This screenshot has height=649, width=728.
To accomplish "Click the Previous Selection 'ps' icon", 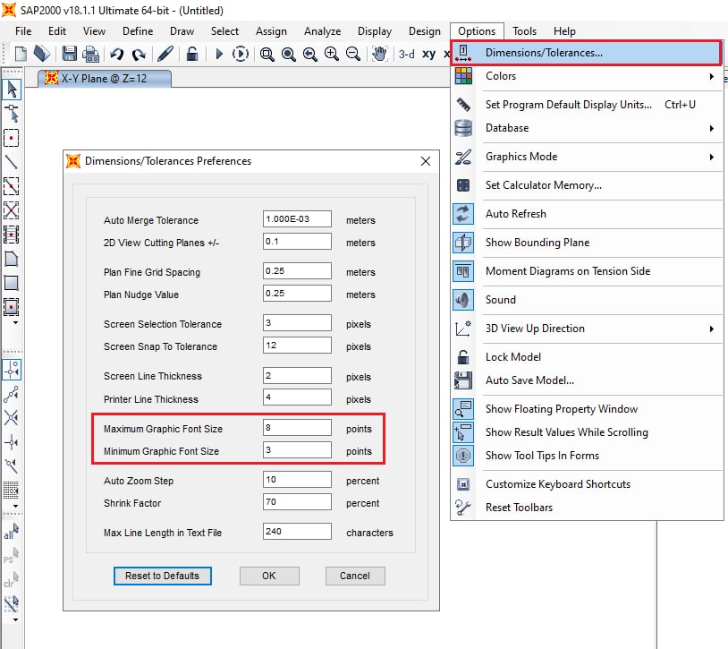I will 11,556.
